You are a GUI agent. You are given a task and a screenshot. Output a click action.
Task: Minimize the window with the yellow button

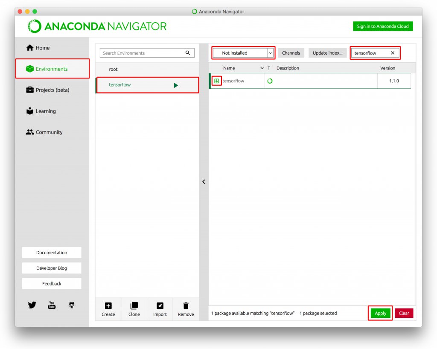coord(27,12)
